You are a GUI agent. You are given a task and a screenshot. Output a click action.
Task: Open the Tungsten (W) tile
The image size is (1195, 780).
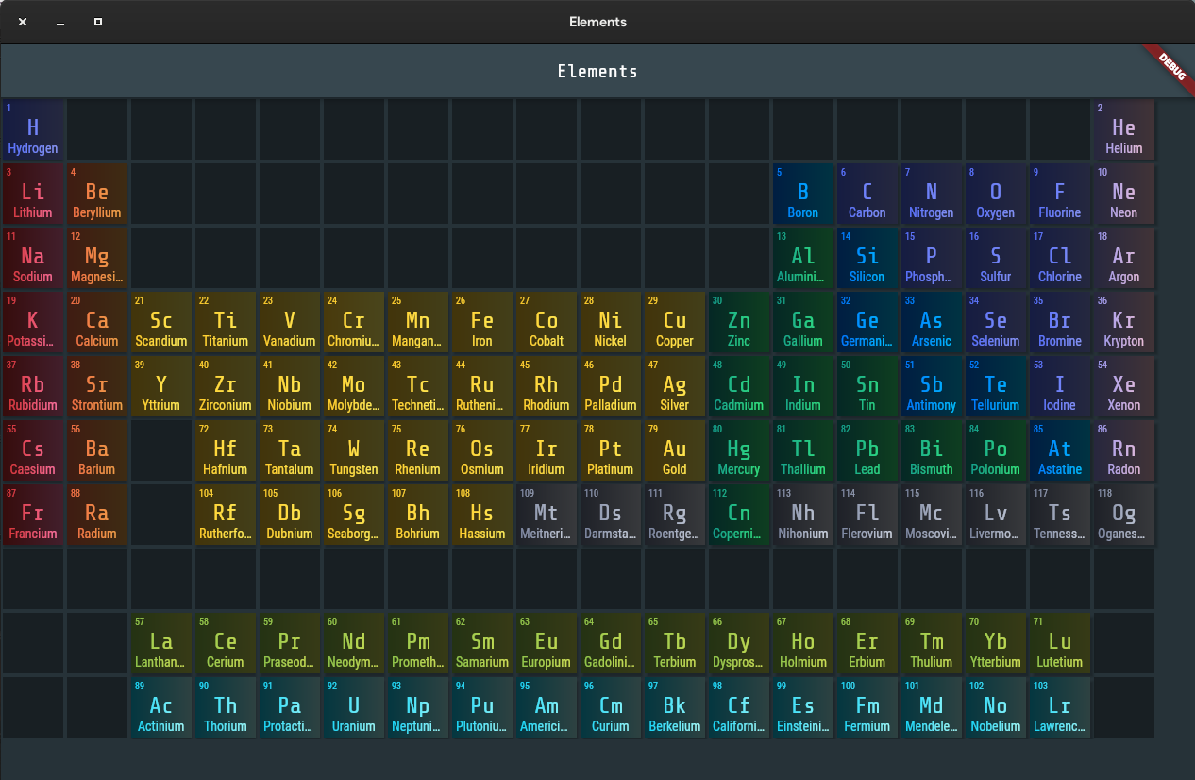tap(353, 451)
